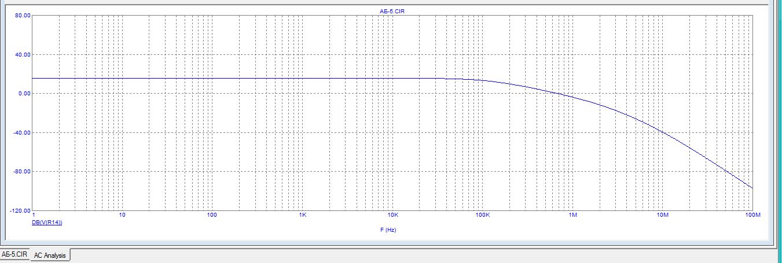Image resolution: width=782 pixels, height=263 pixels.
Task: Click the curve's endpoint at 100M
Action: point(752,188)
